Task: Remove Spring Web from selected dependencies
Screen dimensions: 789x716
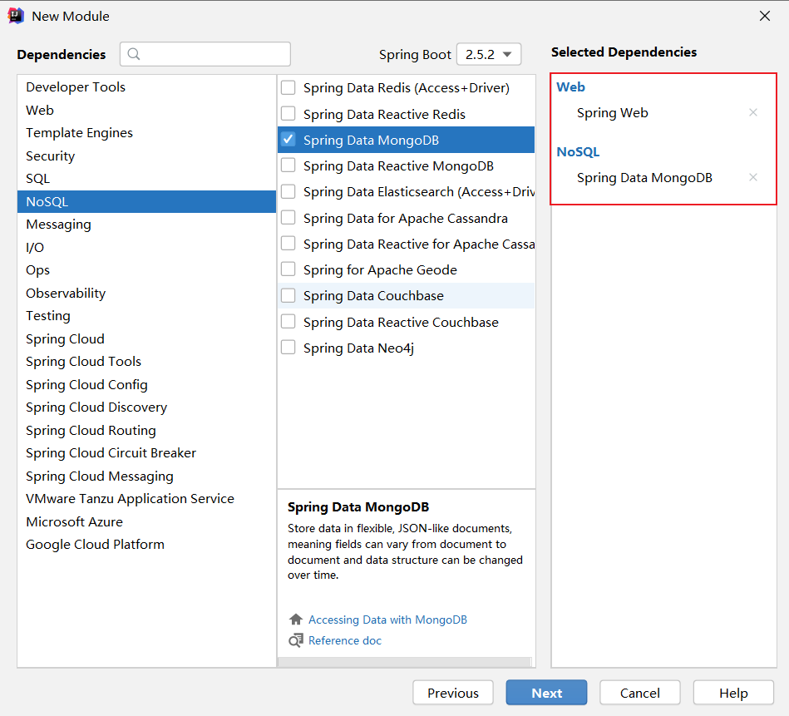Action: pos(753,112)
